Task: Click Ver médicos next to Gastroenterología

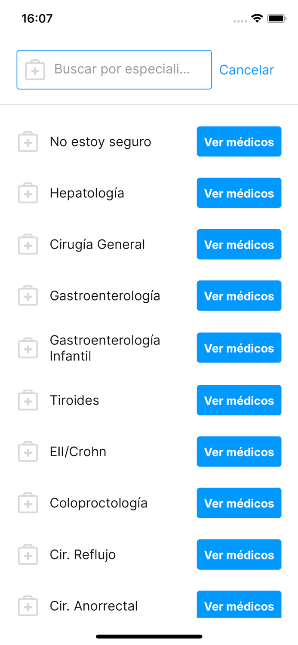Action: click(x=239, y=295)
